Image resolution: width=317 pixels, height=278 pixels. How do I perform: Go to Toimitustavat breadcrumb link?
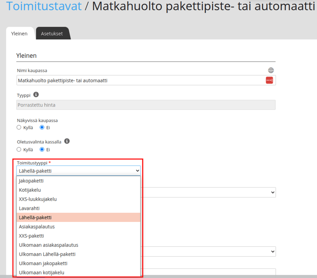click(44, 6)
